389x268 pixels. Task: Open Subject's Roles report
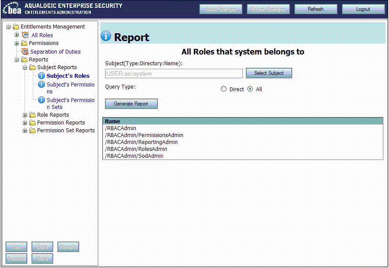[68, 76]
